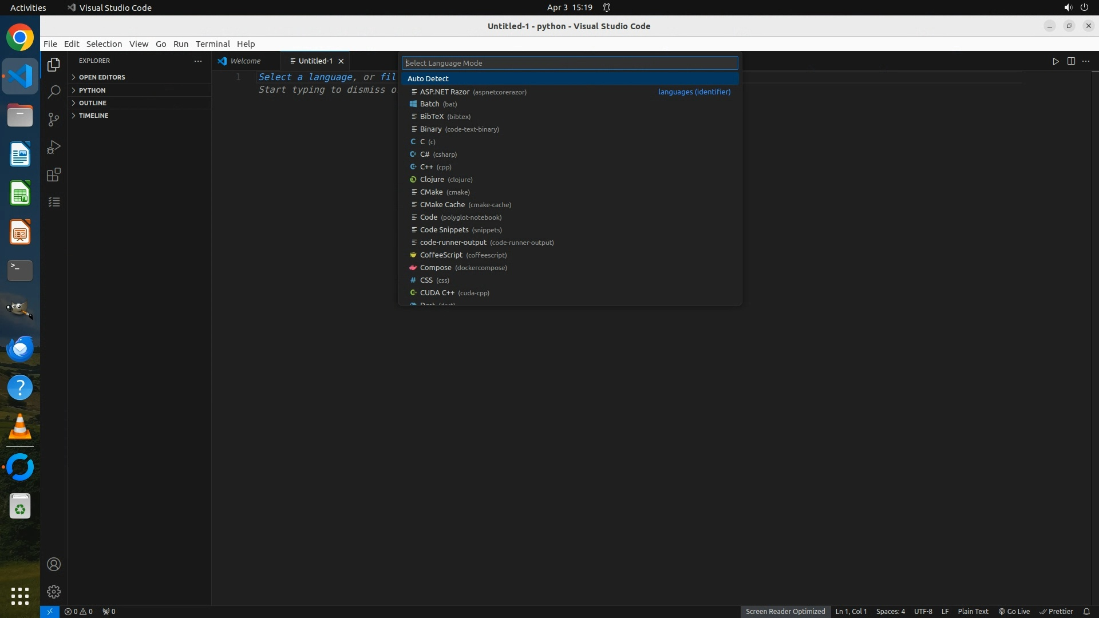Screen dimensions: 1099x618
Task: Click the Split Editor Right icon
Action: click(1071, 61)
